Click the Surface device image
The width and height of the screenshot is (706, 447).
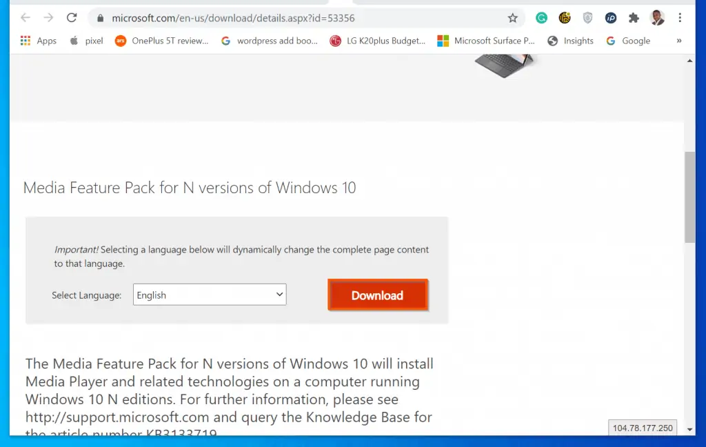pyautogui.click(x=504, y=66)
